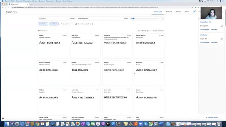Open the Roboto Slab font card
226x127 pixels.
point(85,101)
